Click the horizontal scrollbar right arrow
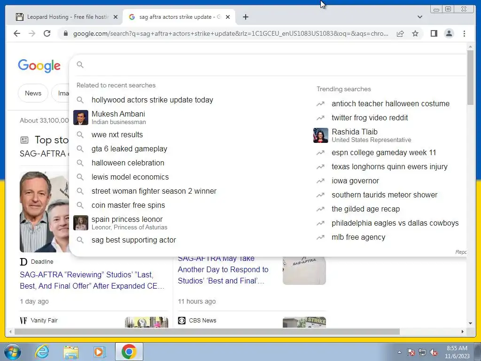 (463, 331)
